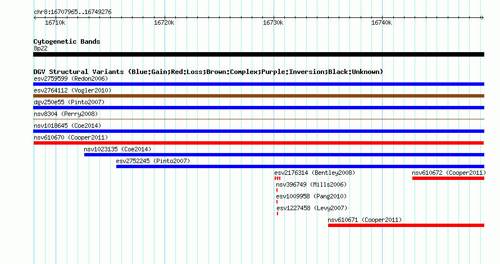Click the esv2759599 (Redon2006) label
The height and width of the screenshot is (264, 500).
pyautogui.click(x=71, y=78)
